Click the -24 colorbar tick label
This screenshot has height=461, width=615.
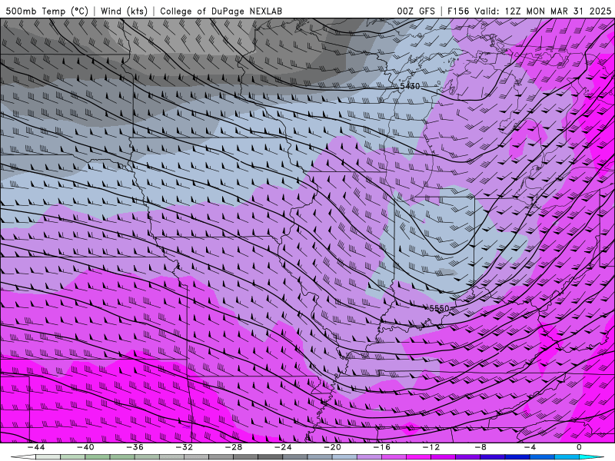click(x=283, y=447)
